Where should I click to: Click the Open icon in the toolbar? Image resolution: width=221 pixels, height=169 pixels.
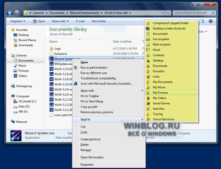[x=34, y=21]
